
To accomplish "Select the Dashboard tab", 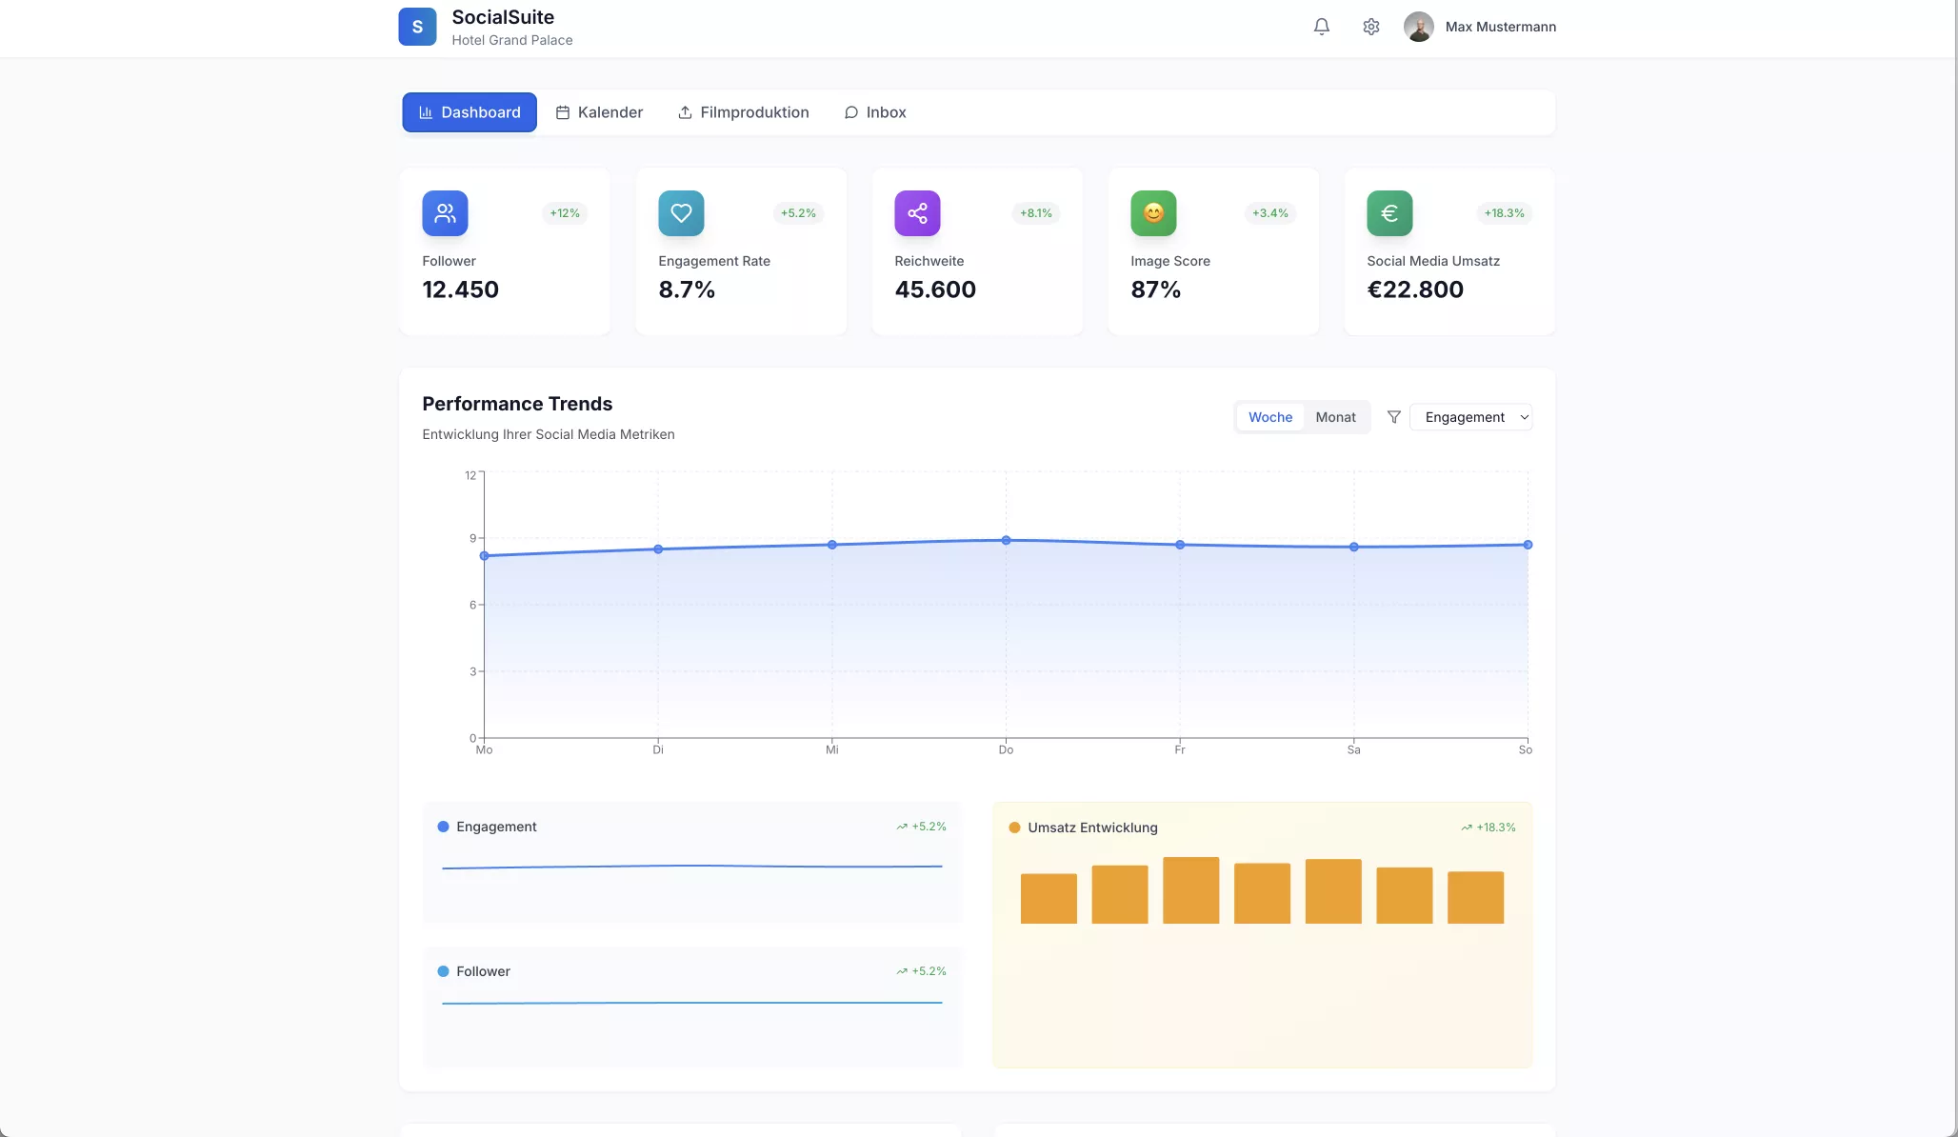I will pos(470,112).
